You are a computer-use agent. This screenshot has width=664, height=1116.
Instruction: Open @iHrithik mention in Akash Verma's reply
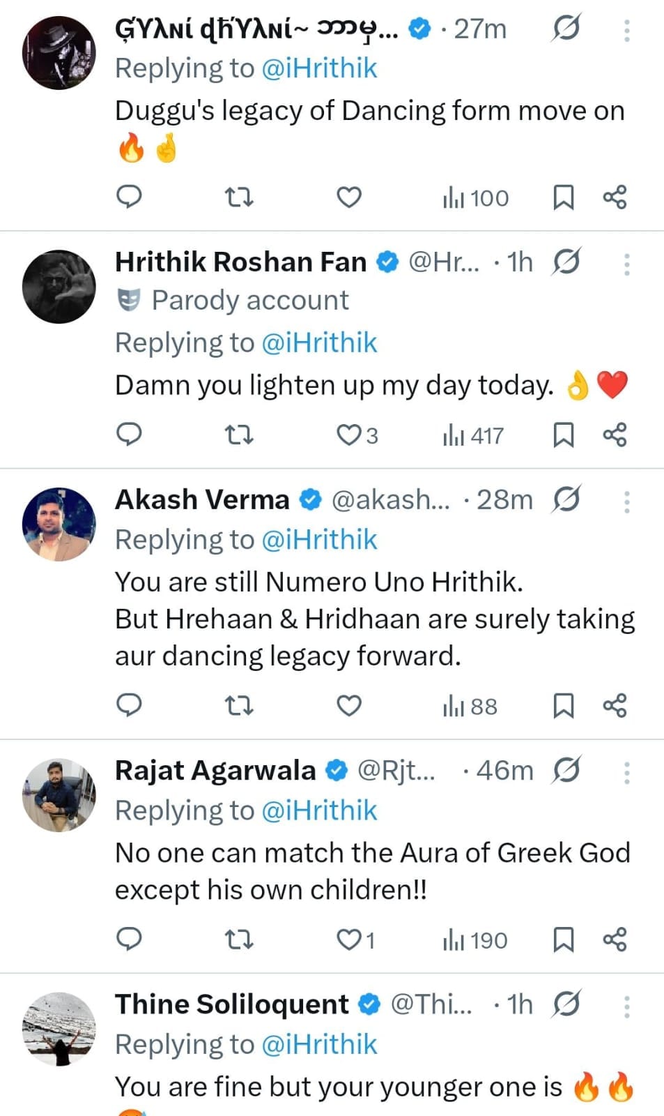point(319,540)
